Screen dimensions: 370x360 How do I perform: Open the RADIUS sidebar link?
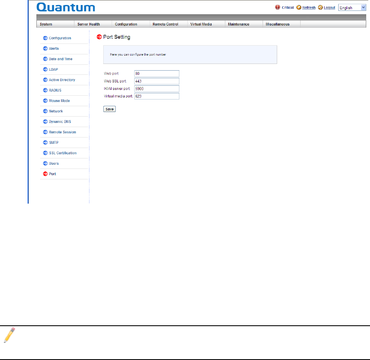55,90
